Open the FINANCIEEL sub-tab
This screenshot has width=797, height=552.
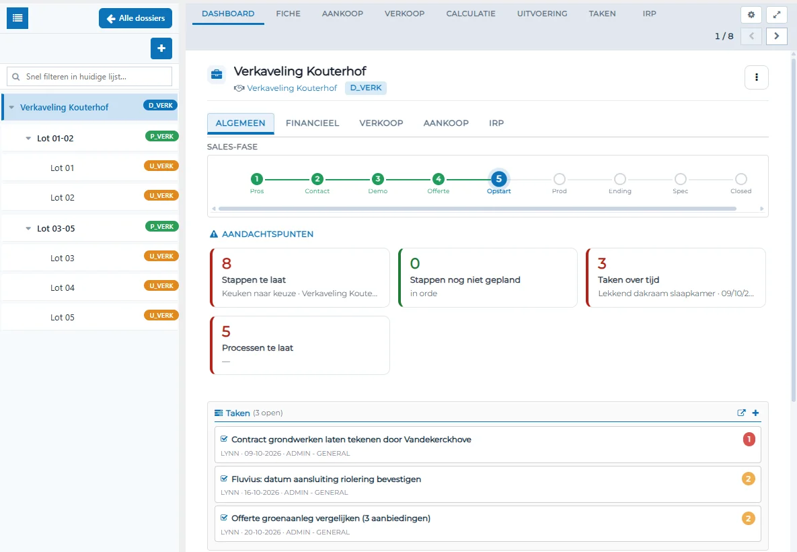click(312, 123)
